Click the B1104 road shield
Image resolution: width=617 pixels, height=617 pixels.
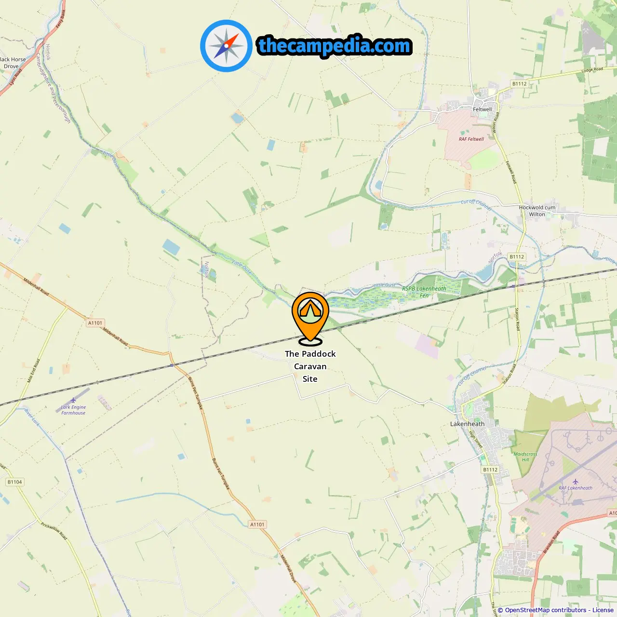15,482
